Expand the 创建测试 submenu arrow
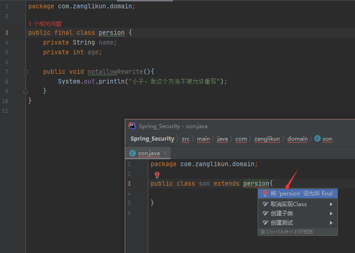 331,223
